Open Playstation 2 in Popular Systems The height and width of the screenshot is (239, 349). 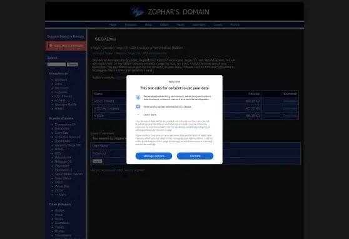63,170
